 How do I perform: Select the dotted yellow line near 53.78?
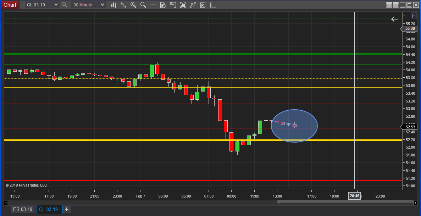(203, 79)
